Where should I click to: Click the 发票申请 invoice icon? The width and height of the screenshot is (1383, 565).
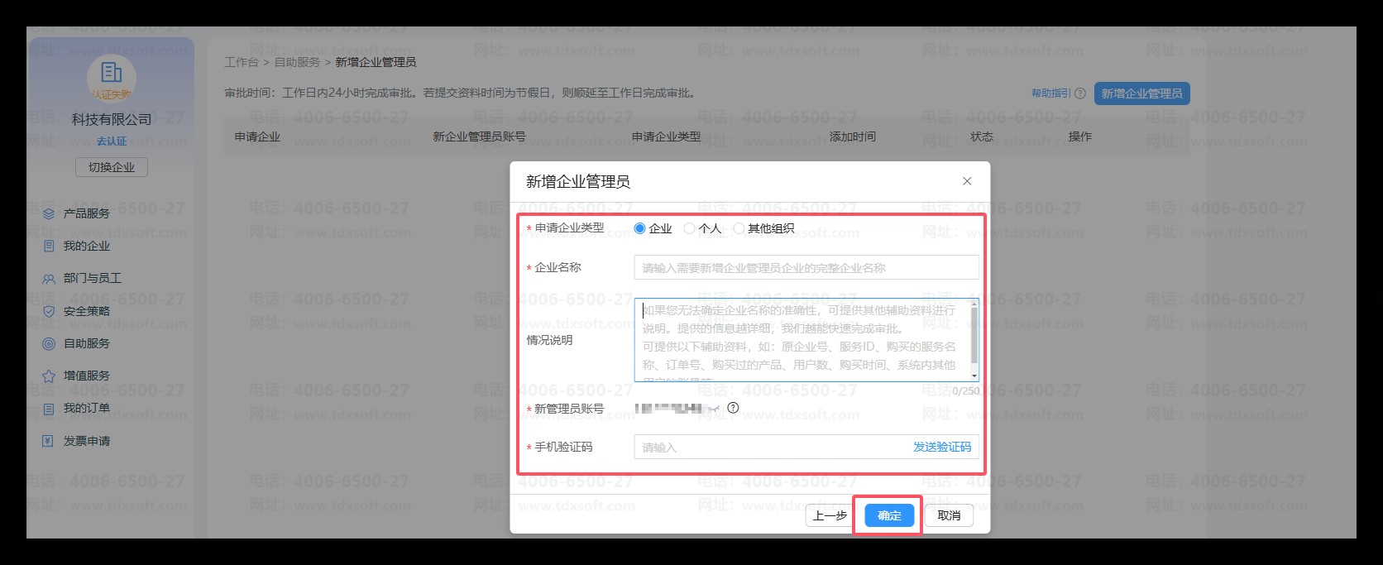click(x=49, y=441)
